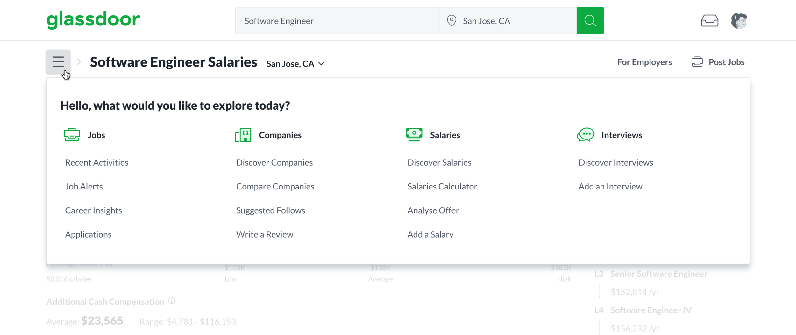Screen dimensions: 796x335
Task: Open Recent Activities
Action: point(97,162)
